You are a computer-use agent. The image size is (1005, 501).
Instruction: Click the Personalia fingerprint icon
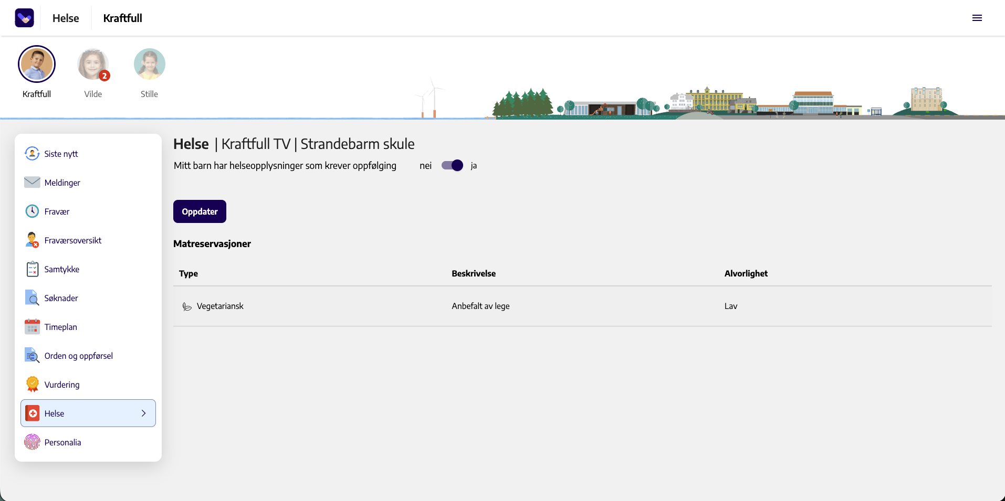click(32, 442)
